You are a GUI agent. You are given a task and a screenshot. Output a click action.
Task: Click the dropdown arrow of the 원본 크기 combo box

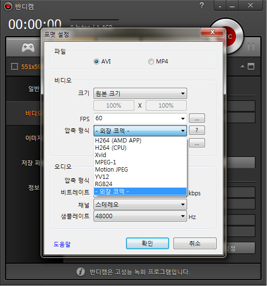click(x=183, y=94)
